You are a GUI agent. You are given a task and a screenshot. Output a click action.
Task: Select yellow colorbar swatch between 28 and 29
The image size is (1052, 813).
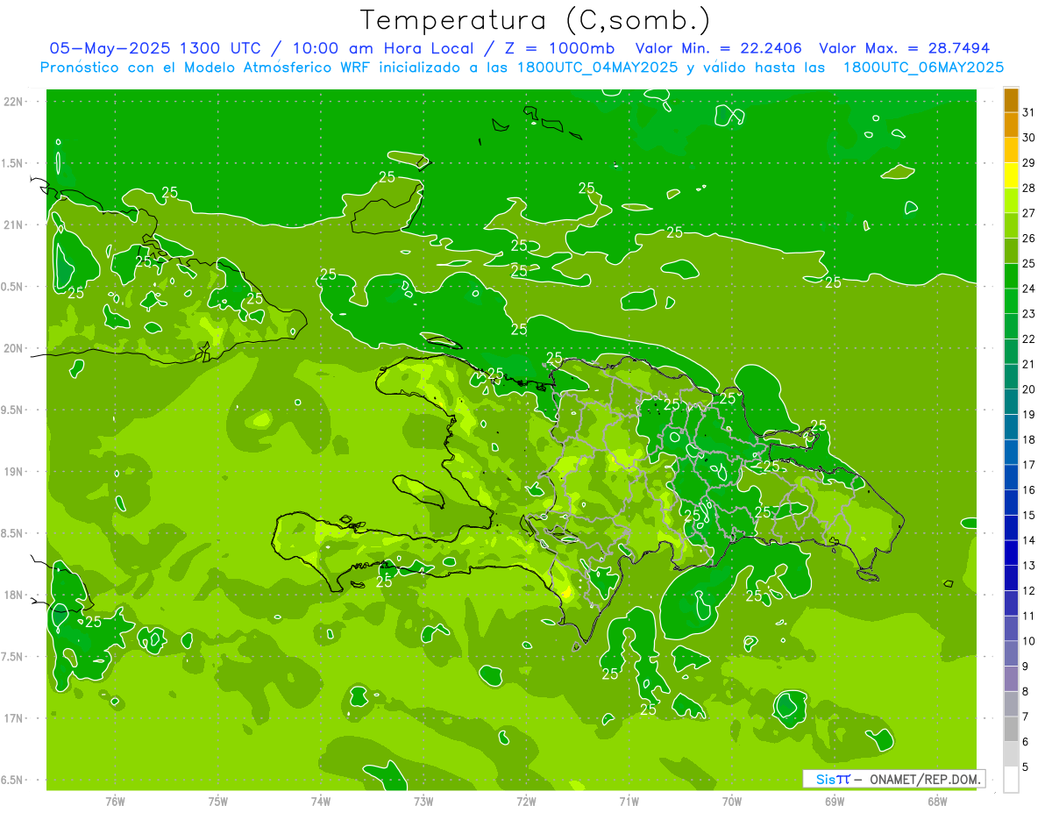(x=1011, y=175)
